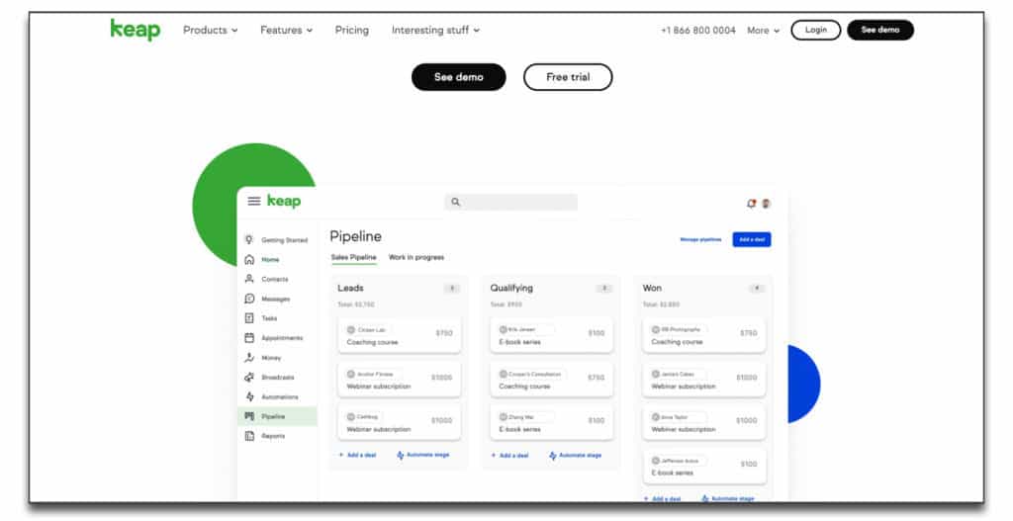Click See demo button in top navigation
Screen dimensions: 1013x521
tap(879, 30)
